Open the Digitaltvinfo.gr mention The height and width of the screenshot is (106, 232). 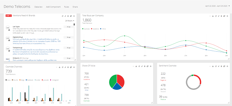click(40, 40)
